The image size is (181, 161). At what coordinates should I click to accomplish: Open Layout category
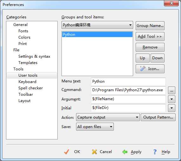(x=24, y=101)
